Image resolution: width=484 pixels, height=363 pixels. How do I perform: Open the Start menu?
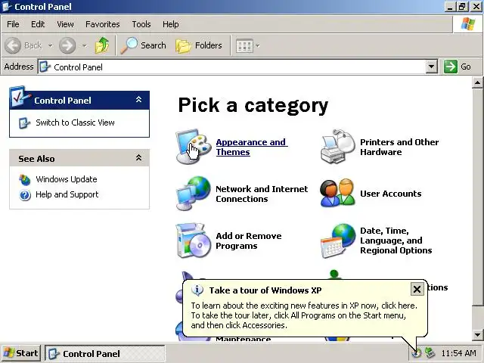[21, 353]
